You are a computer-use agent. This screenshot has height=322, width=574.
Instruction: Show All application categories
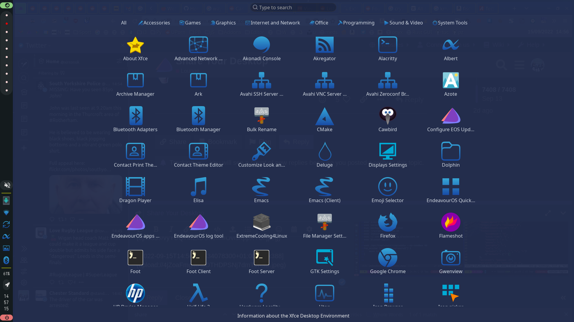(x=123, y=23)
